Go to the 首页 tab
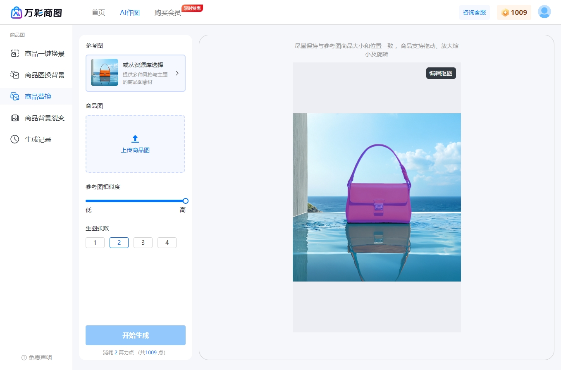 point(98,12)
